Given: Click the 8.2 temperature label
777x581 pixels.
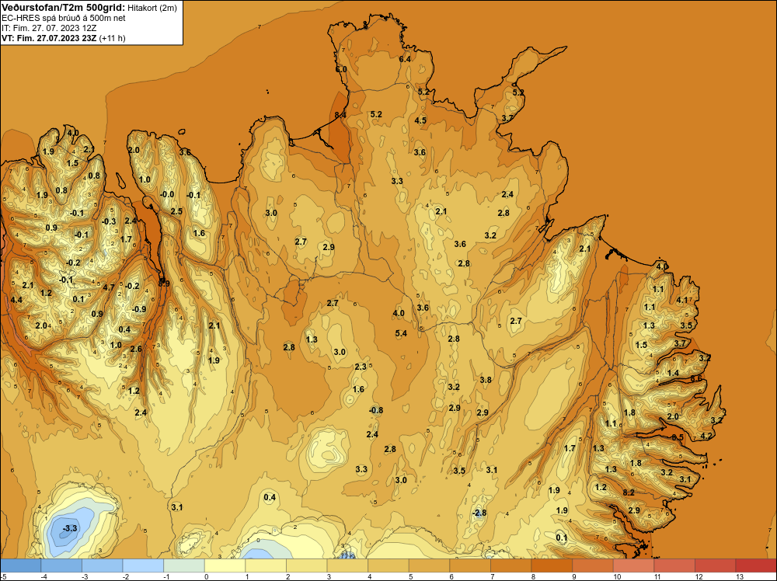Looking at the screenshot, I should pos(629,492).
